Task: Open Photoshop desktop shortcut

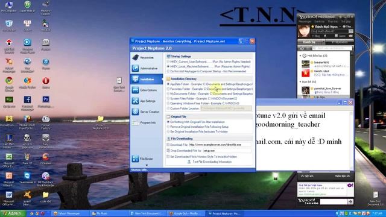Action: coord(46,102)
